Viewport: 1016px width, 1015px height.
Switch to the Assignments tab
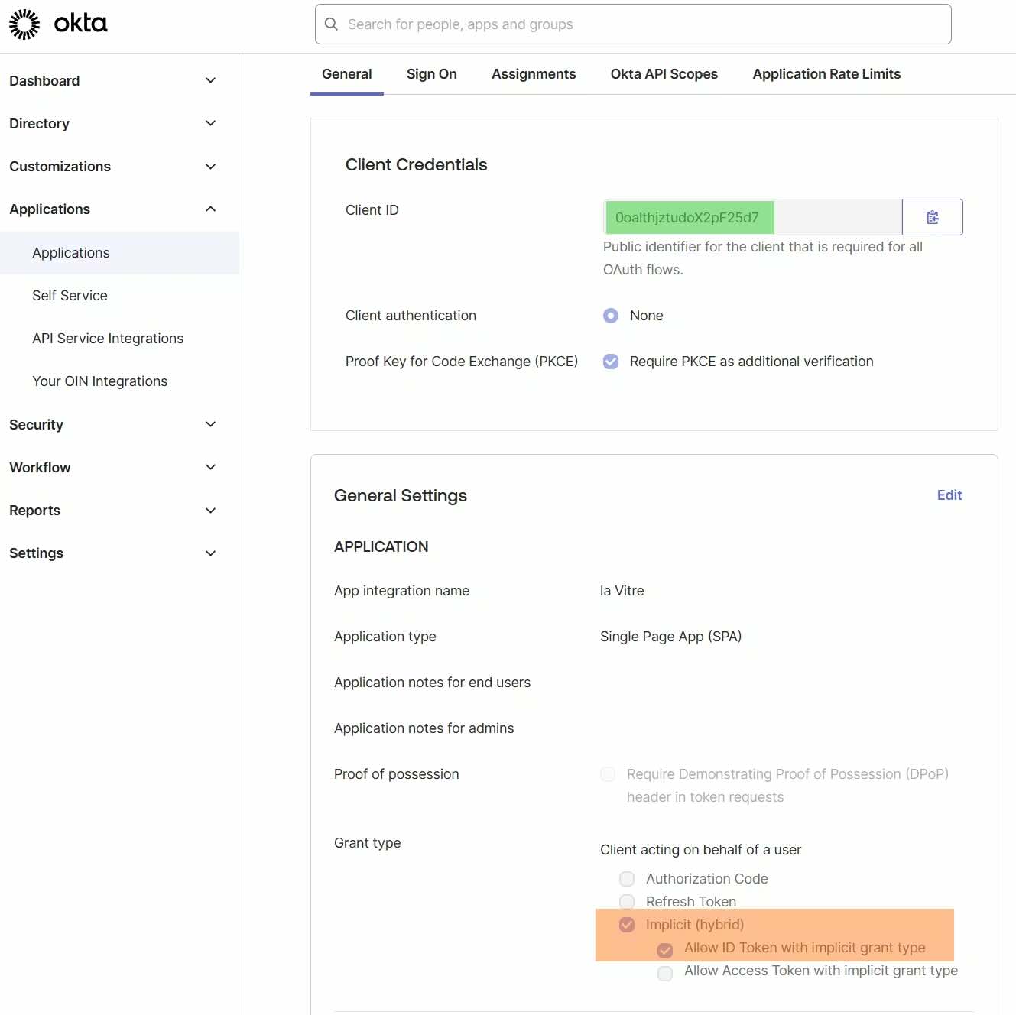pyautogui.click(x=534, y=74)
